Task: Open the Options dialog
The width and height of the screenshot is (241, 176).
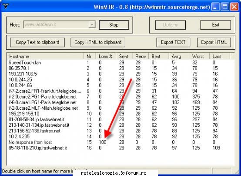Action: (x=170, y=25)
